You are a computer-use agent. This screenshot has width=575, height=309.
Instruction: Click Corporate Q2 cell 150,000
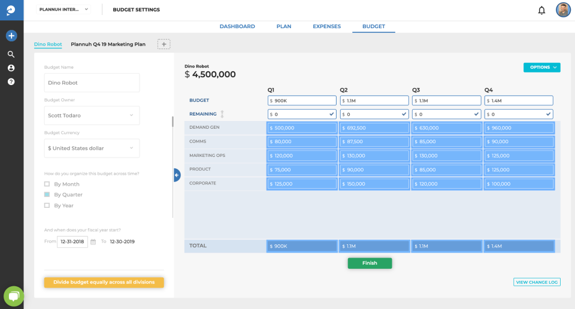[374, 184]
